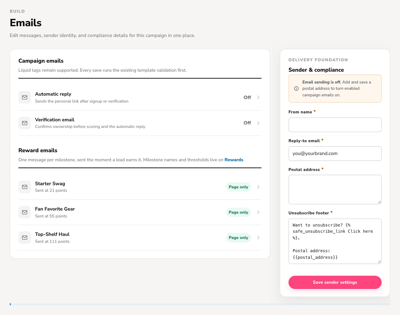Click into the Postal address textarea
Screen dimensions: 400x315
(x=335, y=189)
